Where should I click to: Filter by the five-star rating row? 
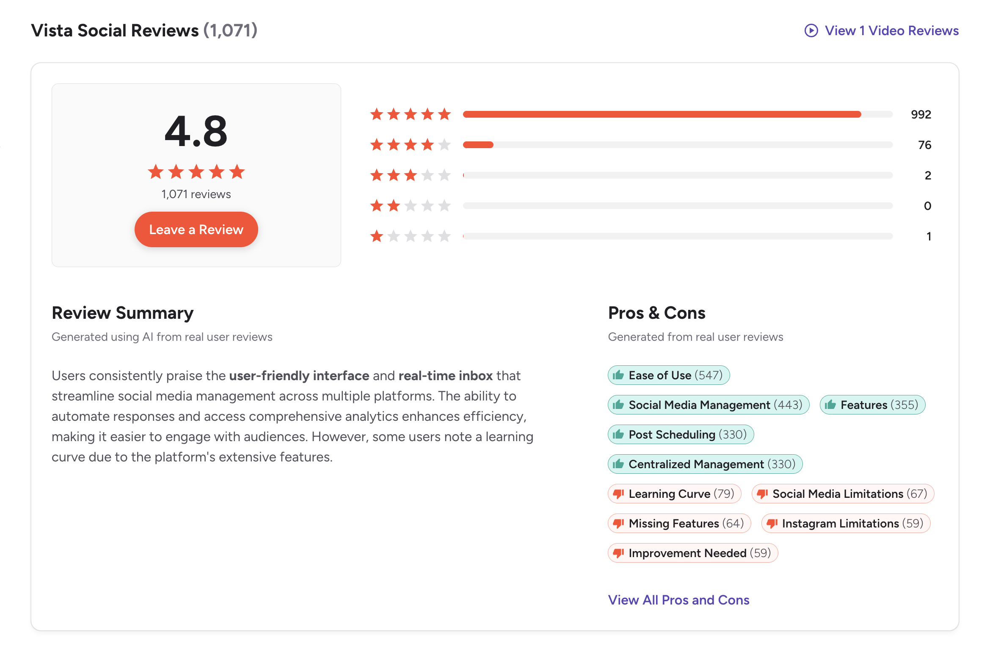677,114
